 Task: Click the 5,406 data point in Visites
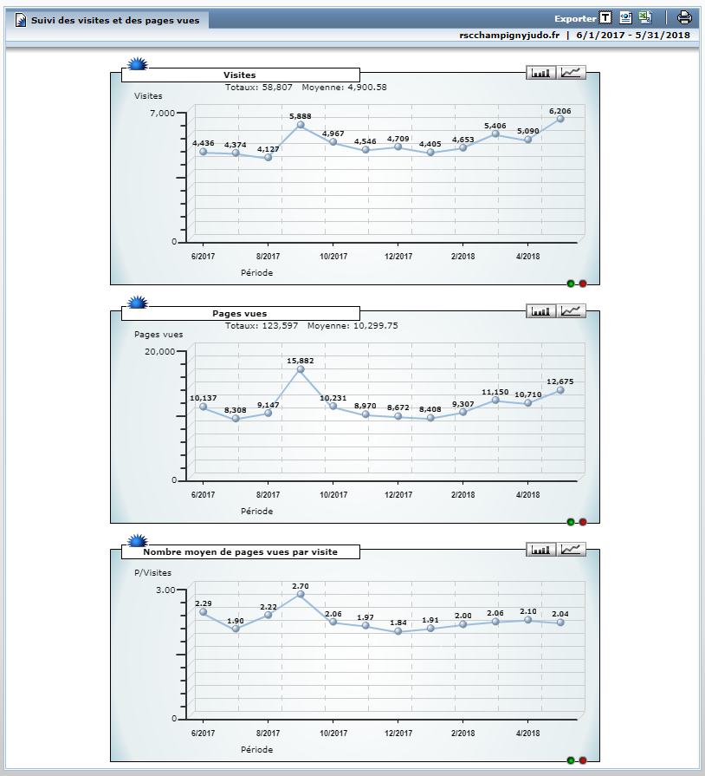coord(495,134)
